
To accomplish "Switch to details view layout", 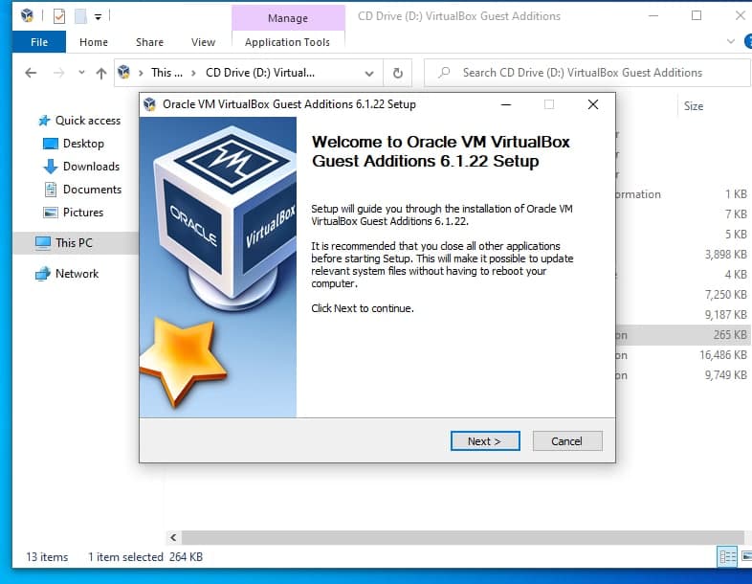I will (727, 556).
